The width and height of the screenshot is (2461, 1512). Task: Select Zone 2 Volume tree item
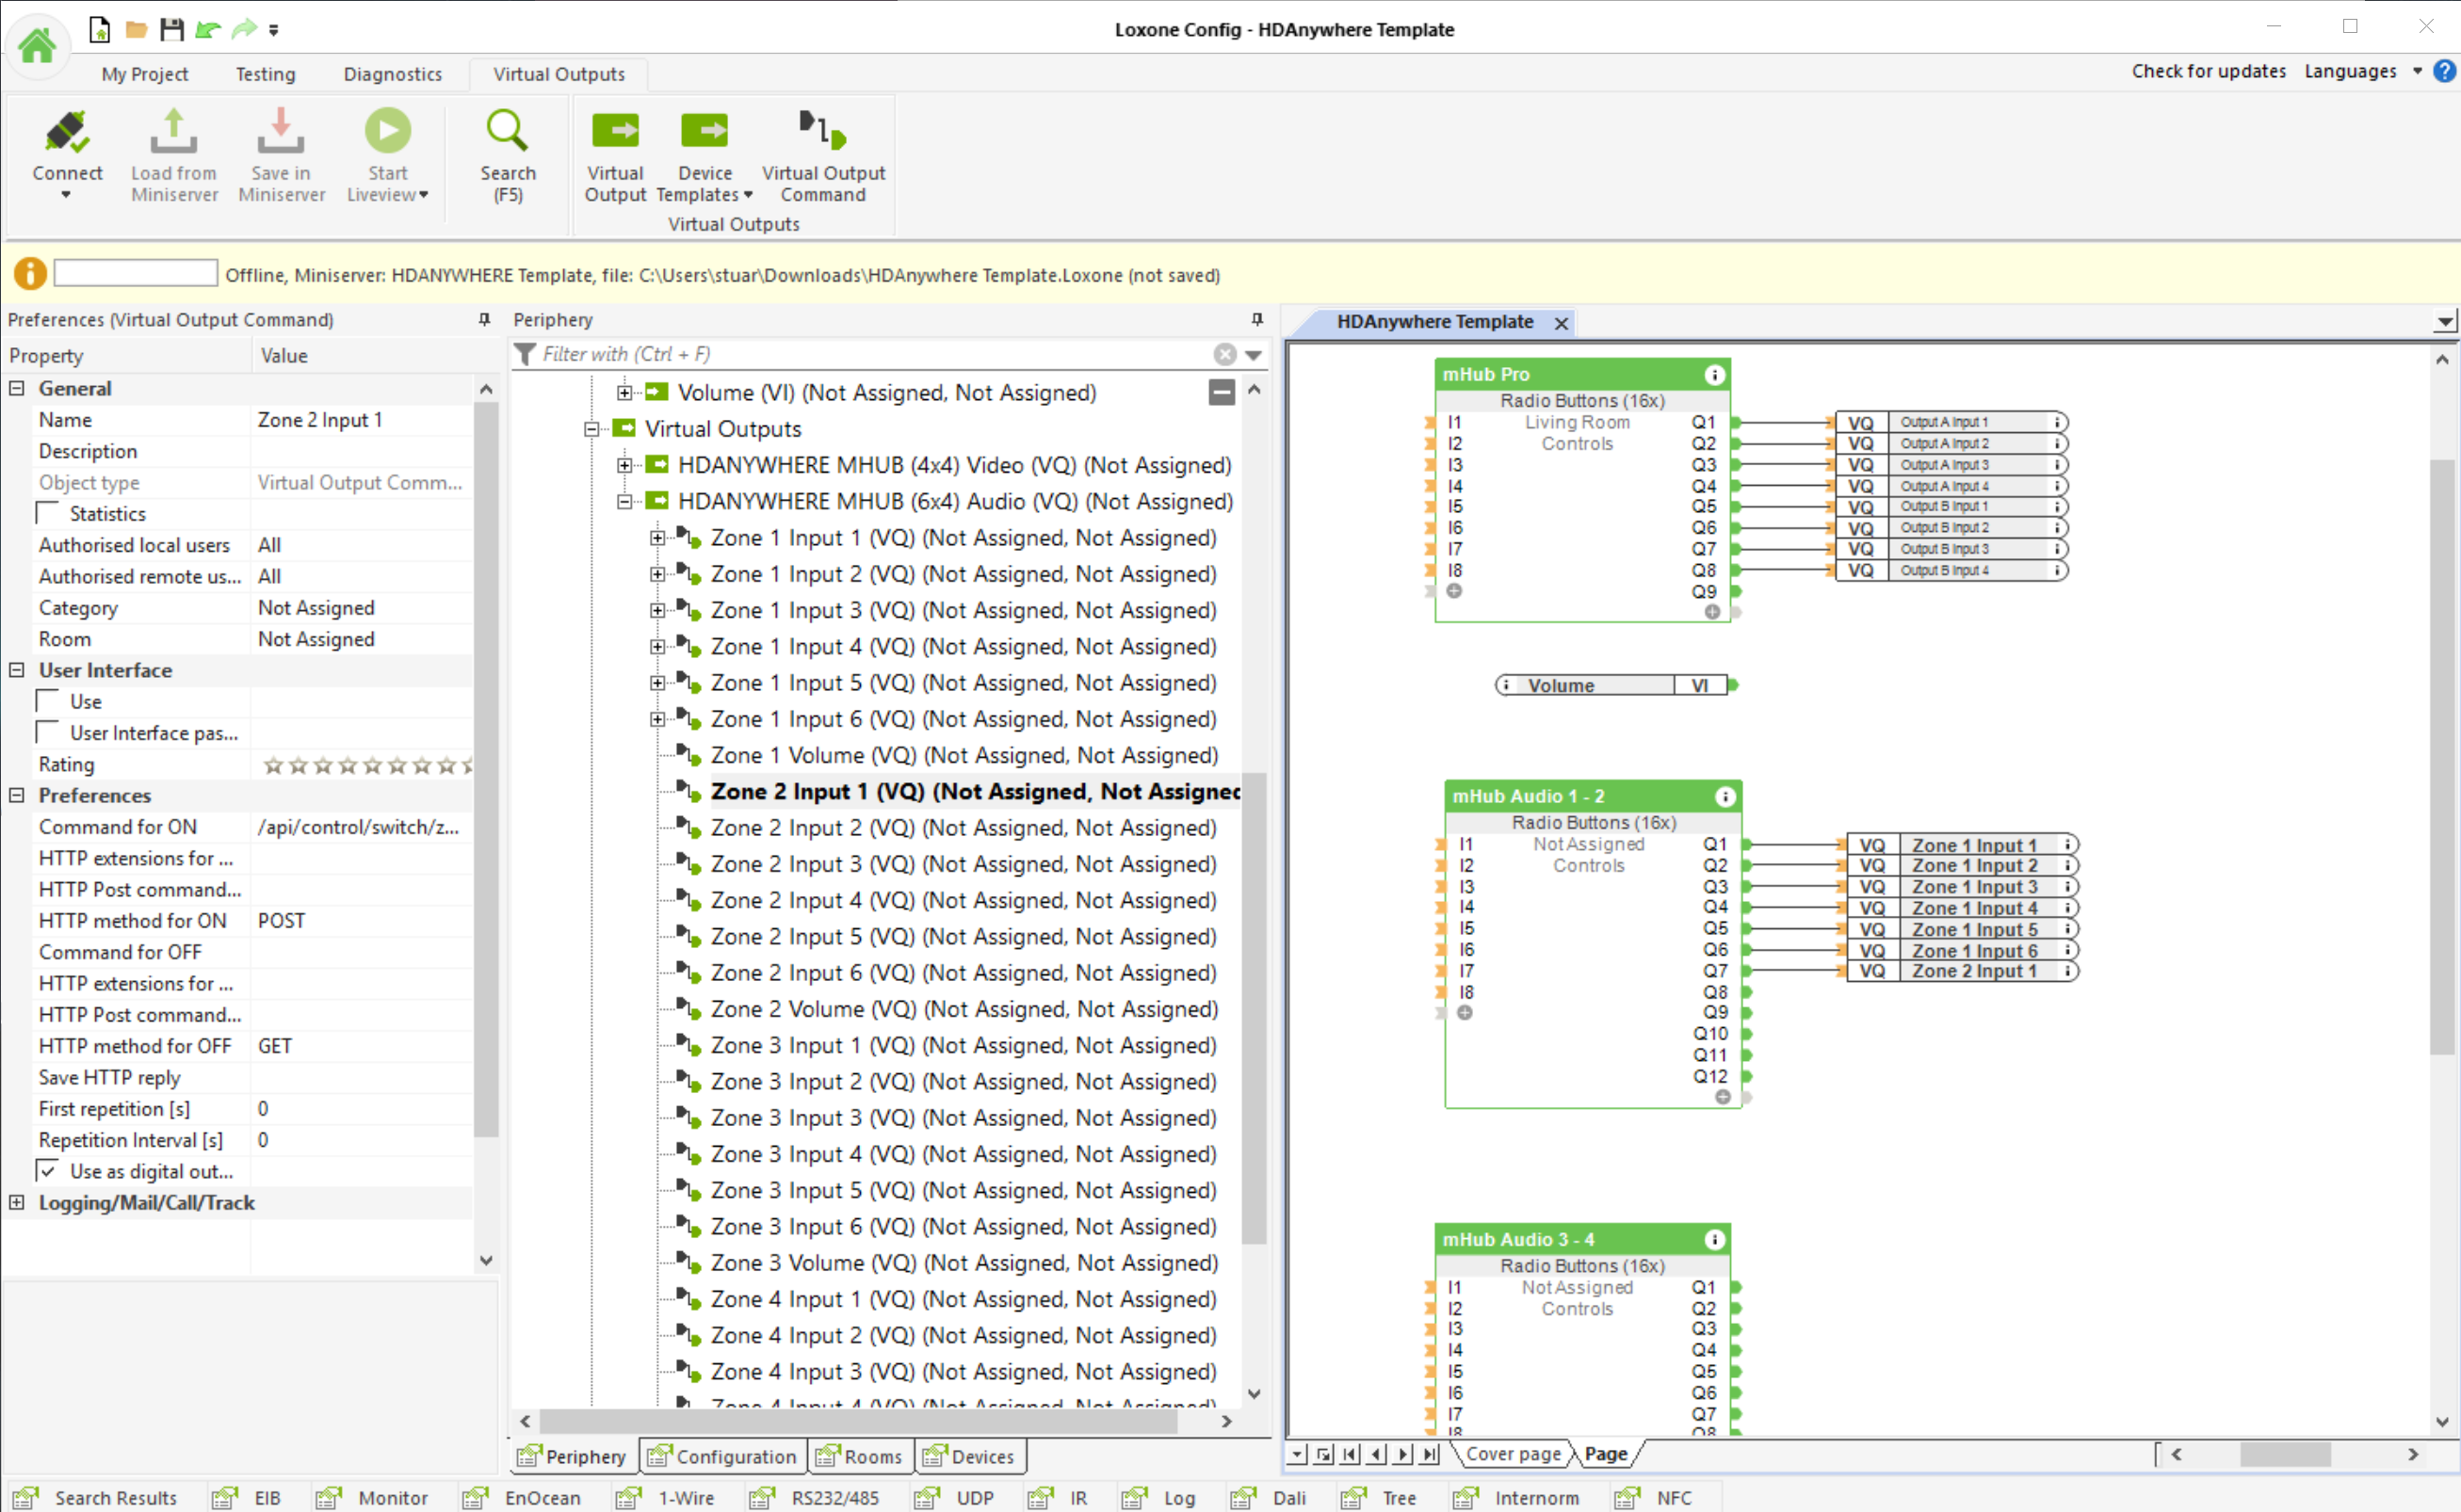click(x=963, y=1009)
